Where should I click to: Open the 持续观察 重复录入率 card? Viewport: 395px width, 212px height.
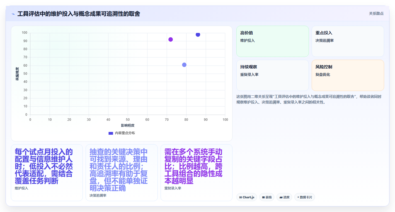click(x=272, y=75)
